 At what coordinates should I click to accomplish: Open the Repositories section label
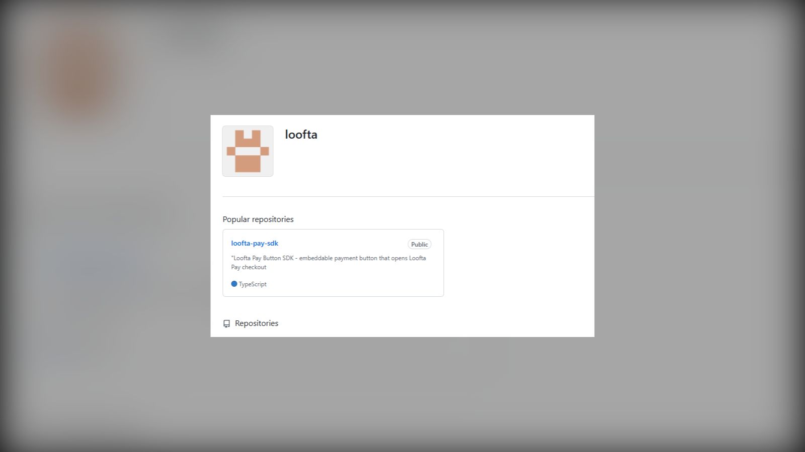[x=257, y=323]
